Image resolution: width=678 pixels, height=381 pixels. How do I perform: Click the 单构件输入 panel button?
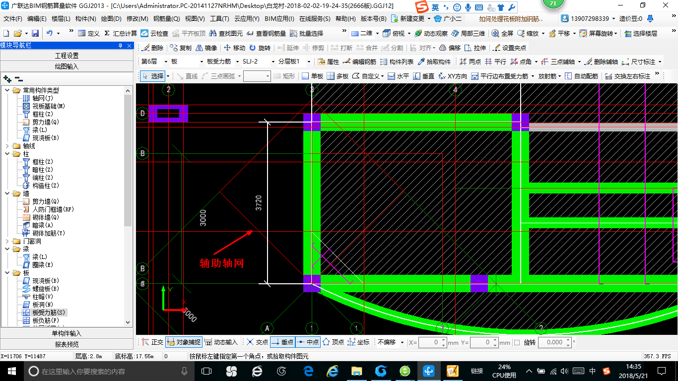tap(67, 333)
